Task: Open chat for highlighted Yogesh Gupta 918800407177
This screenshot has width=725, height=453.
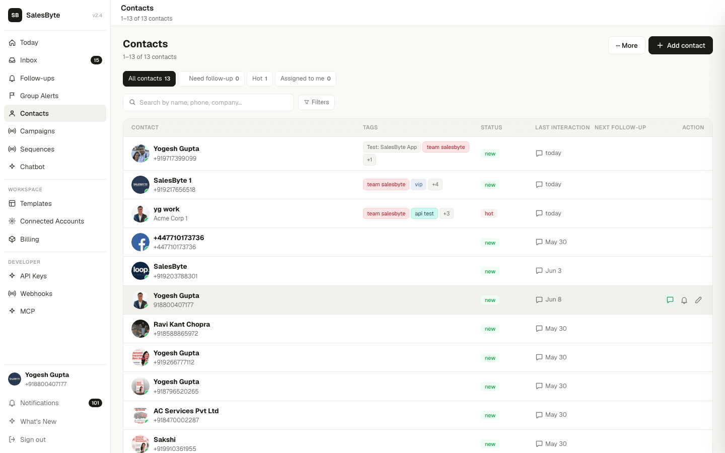Action: (x=670, y=300)
